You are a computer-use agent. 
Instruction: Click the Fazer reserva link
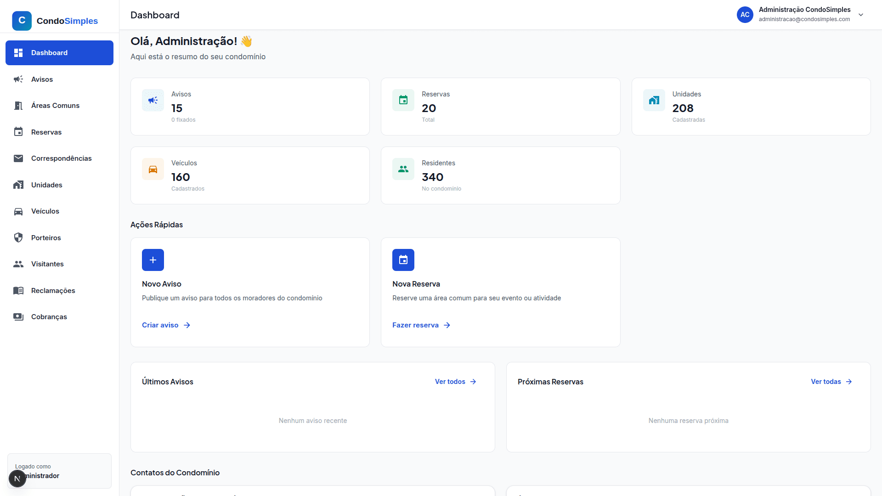tap(415, 325)
